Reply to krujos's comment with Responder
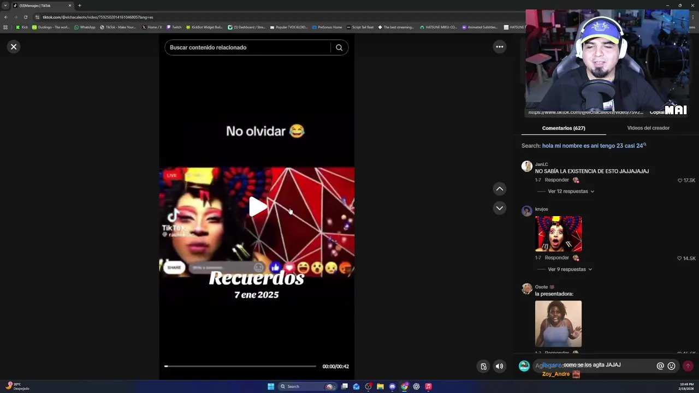Screen dimensions: 699x393 (x=556, y=258)
